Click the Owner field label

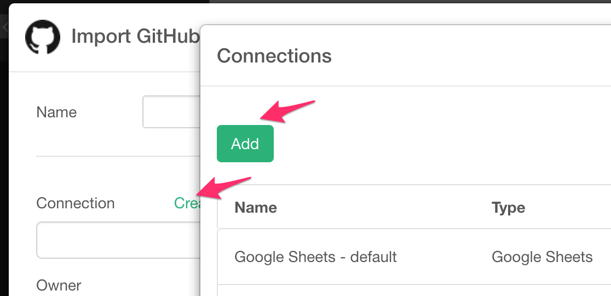tap(59, 285)
